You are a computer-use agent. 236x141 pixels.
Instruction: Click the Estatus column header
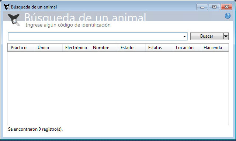click(x=159, y=48)
